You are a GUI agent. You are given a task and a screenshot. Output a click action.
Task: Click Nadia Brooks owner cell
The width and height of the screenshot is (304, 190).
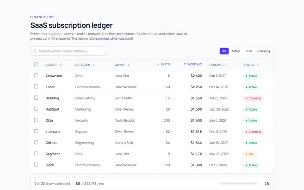[125, 120]
